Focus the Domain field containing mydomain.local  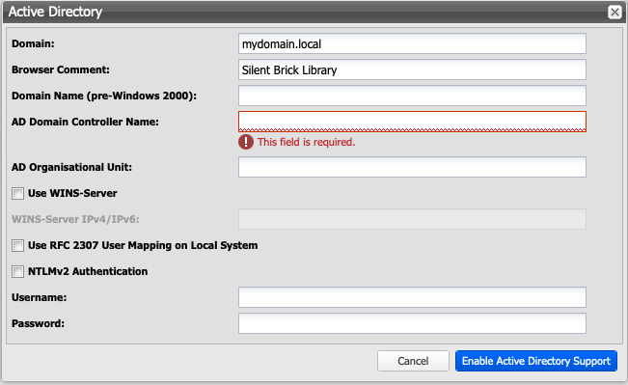tap(412, 43)
